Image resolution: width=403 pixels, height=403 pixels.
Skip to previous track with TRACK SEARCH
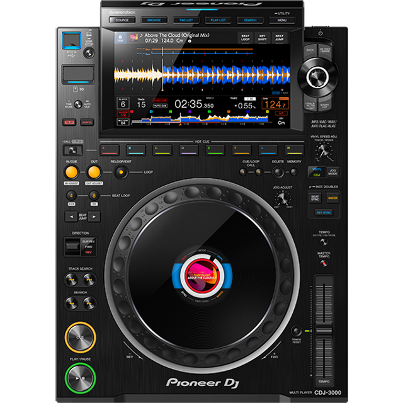pos(71,280)
